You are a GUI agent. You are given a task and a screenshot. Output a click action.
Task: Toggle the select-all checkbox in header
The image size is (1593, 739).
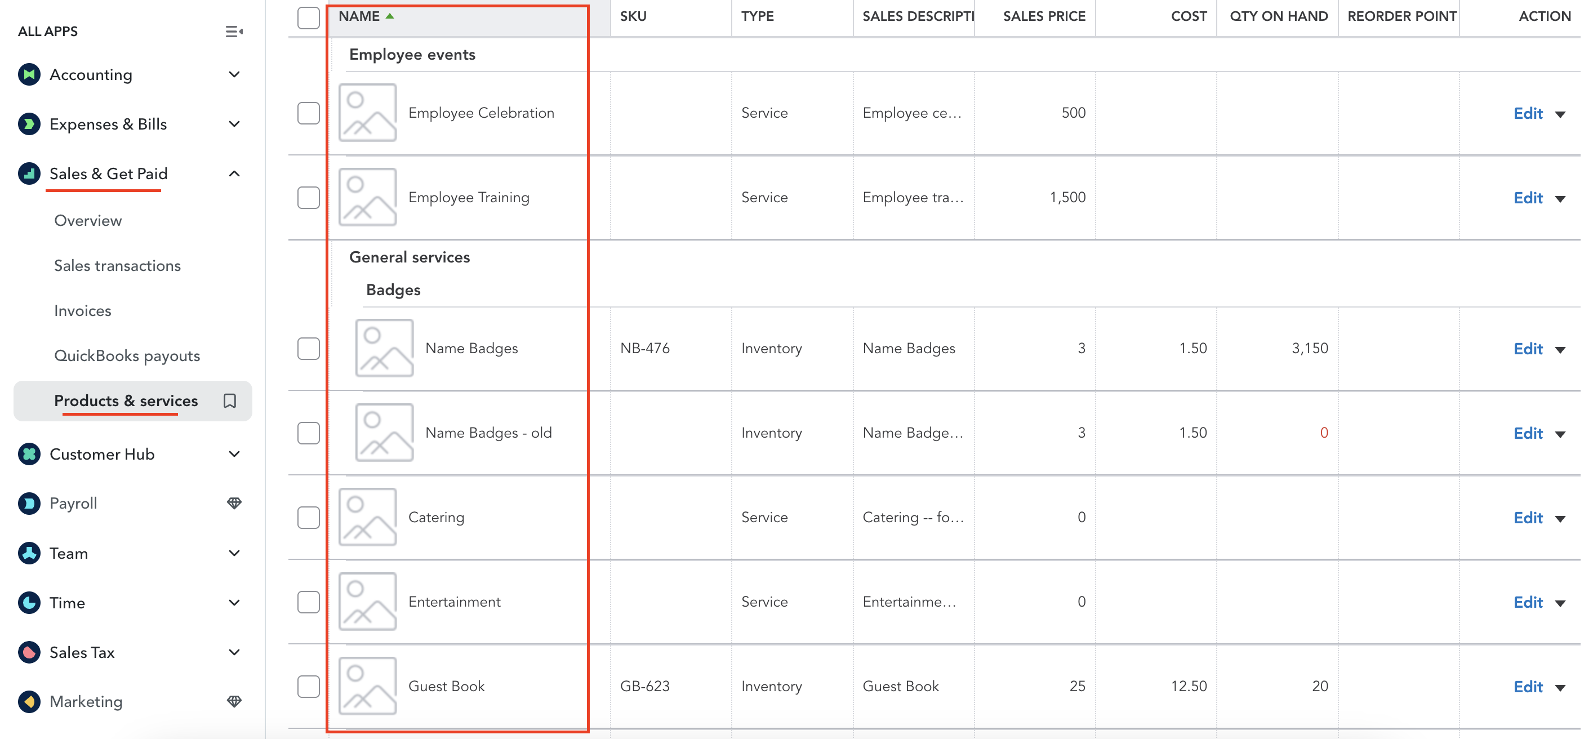pos(308,17)
